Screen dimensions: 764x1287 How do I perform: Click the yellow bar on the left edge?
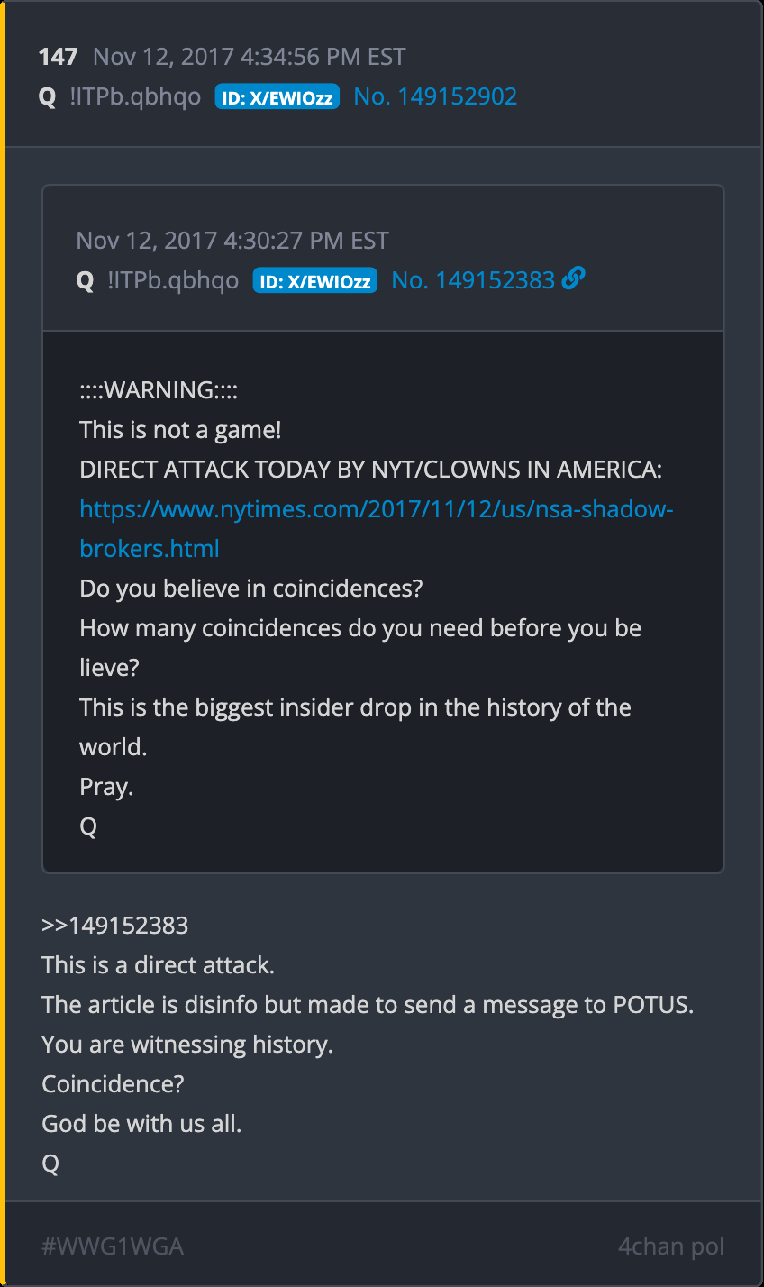[x=3, y=643]
